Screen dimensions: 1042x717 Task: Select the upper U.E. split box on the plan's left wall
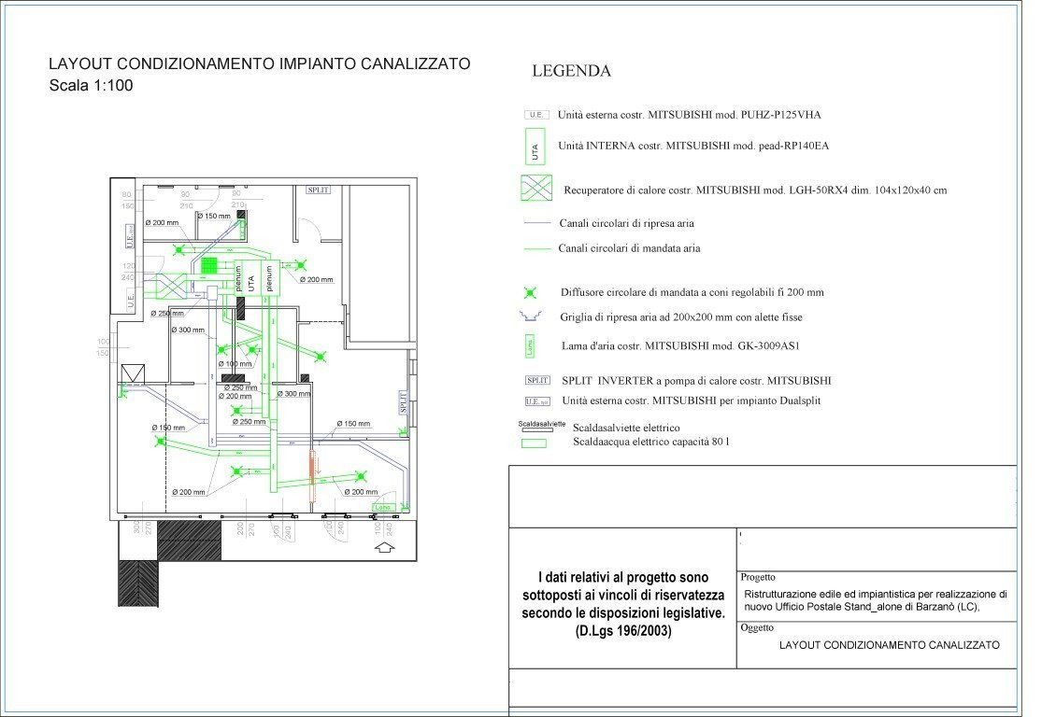130,235
